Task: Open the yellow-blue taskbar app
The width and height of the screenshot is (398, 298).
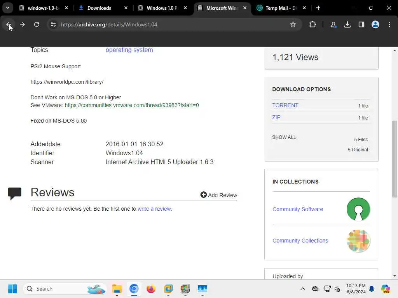Action: (x=168, y=289)
